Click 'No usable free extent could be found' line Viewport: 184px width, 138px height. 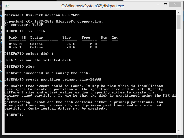click(x=84, y=86)
